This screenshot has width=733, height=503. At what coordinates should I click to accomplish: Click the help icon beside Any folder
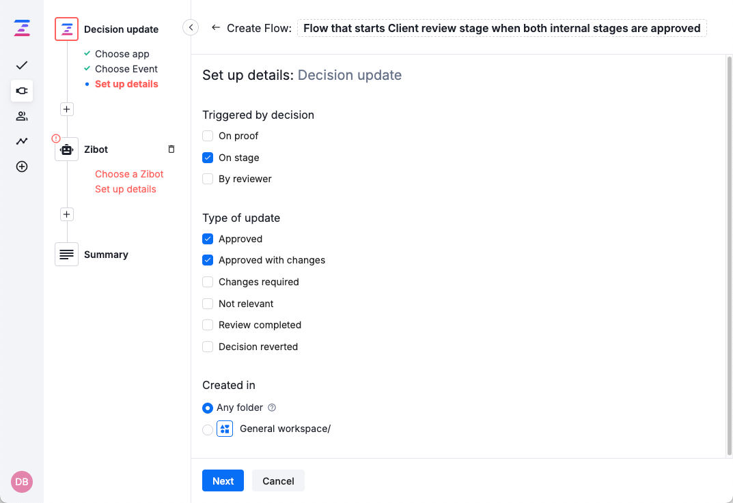272,407
